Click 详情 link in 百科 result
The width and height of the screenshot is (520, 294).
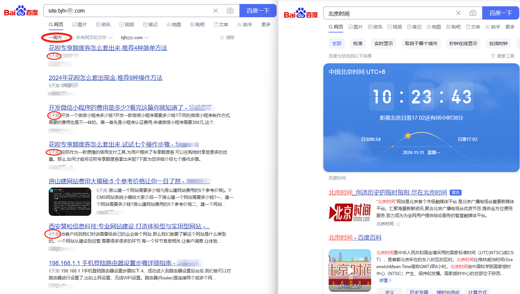(x=385, y=280)
